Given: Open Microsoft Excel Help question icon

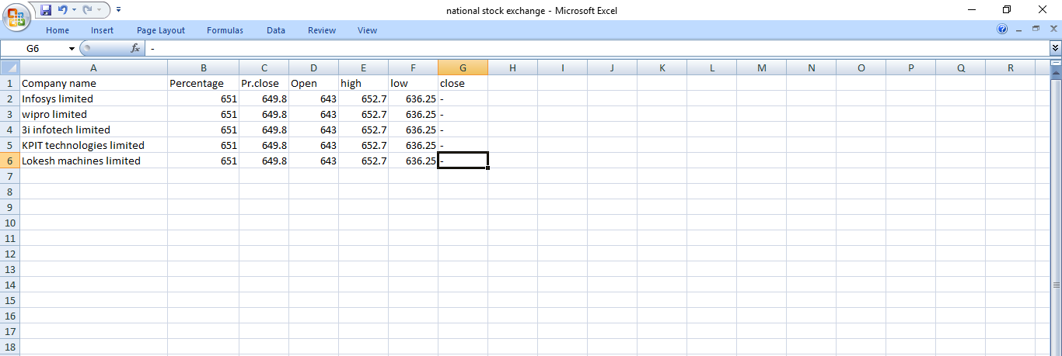Looking at the screenshot, I should click(1002, 29).
